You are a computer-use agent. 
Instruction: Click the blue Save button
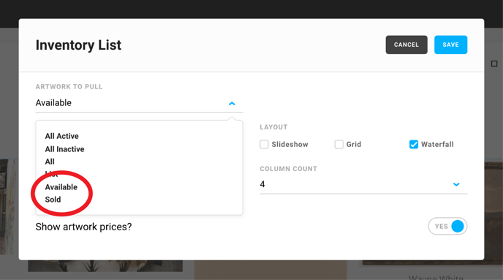(x=450, y=45)
